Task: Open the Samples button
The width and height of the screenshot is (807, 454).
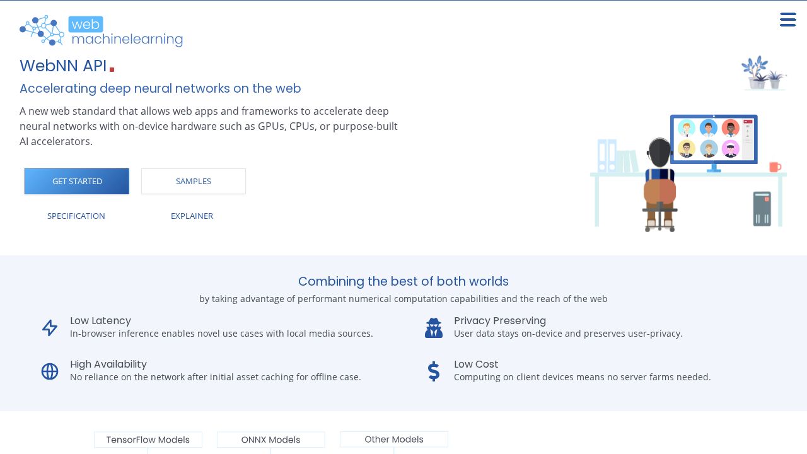Action: [194, 181]
